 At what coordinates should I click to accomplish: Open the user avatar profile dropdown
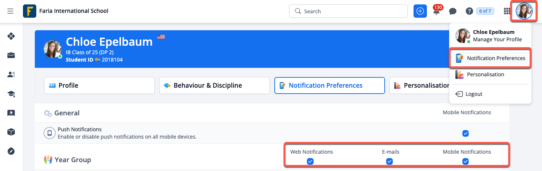coord(524,11)
